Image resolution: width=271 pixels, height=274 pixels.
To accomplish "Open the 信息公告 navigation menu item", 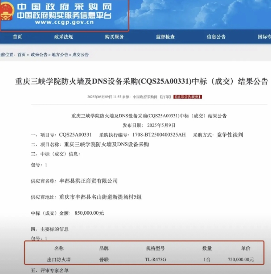I will coord(216,37).
